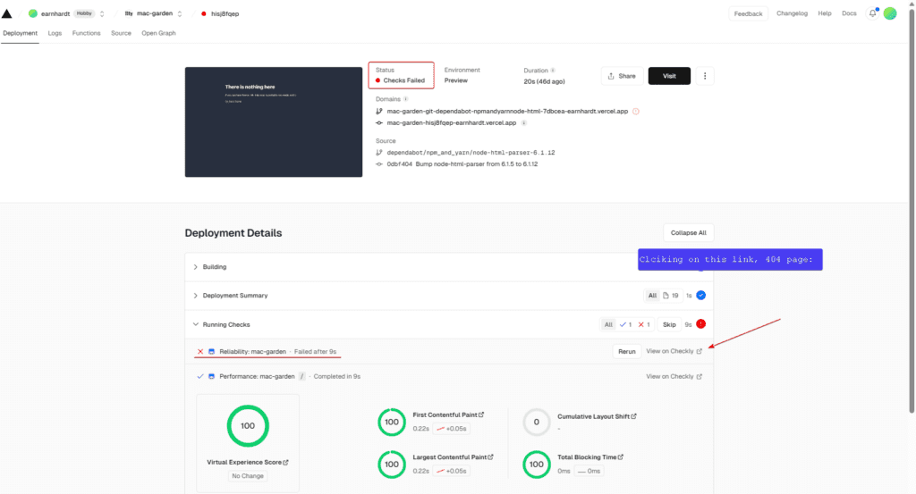Click the 19 files count filter
916x494 pixels.
[671, 296]
